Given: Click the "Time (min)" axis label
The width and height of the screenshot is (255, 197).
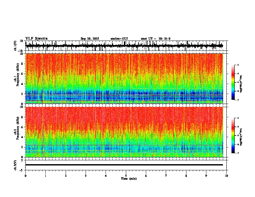Looking at the screenshot, I should [x=129, y=179].
